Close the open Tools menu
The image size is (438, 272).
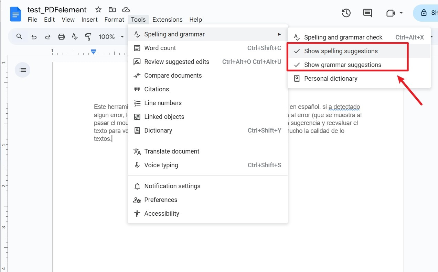pyautogui.click(x=138, y=20)
